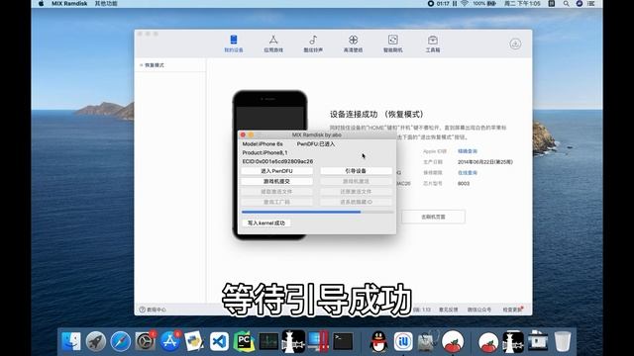The width and height of the screenshot is (634, 356).
Task: Open System Preferences from the Dock
Action: tap(146, 341)
